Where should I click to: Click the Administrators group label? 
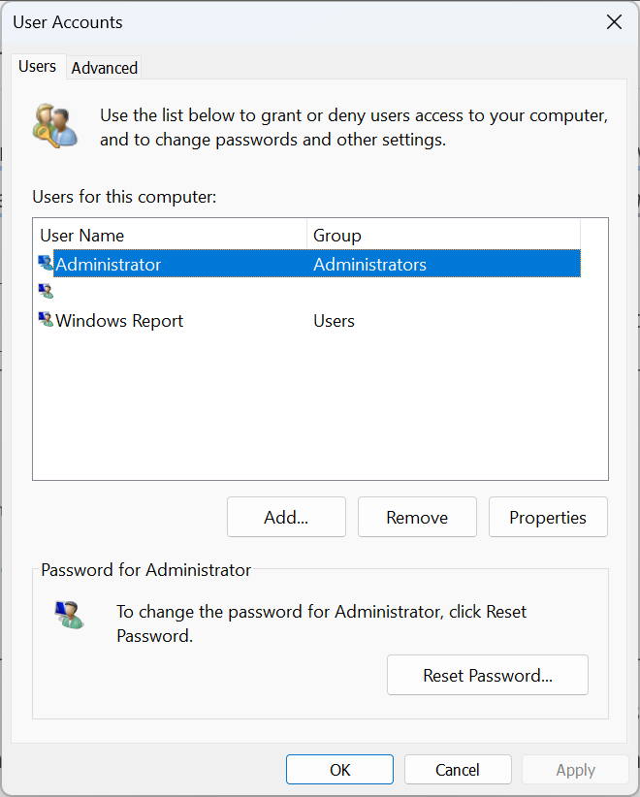pyautogui.click(x=370, y=263)
